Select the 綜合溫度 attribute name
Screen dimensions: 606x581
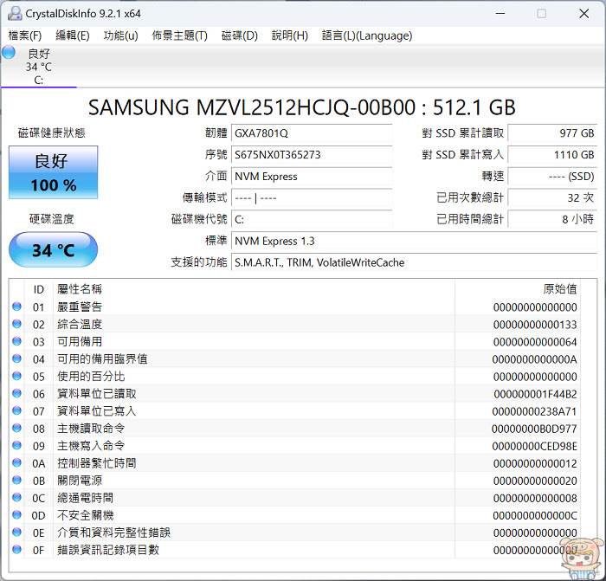tap(80, 325)
